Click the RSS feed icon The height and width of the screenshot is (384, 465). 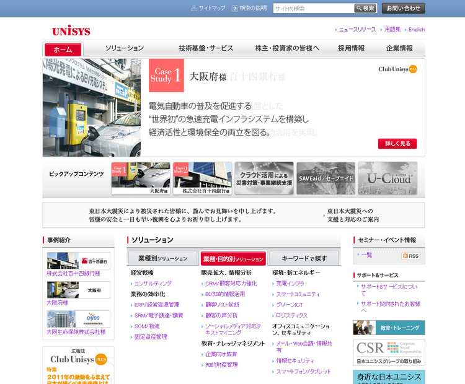[410, 256]
